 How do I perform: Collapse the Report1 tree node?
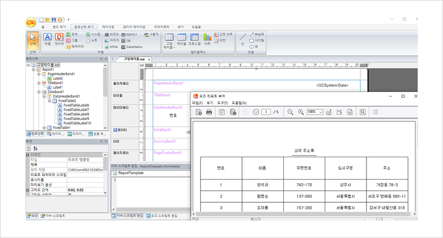point(34,70)
